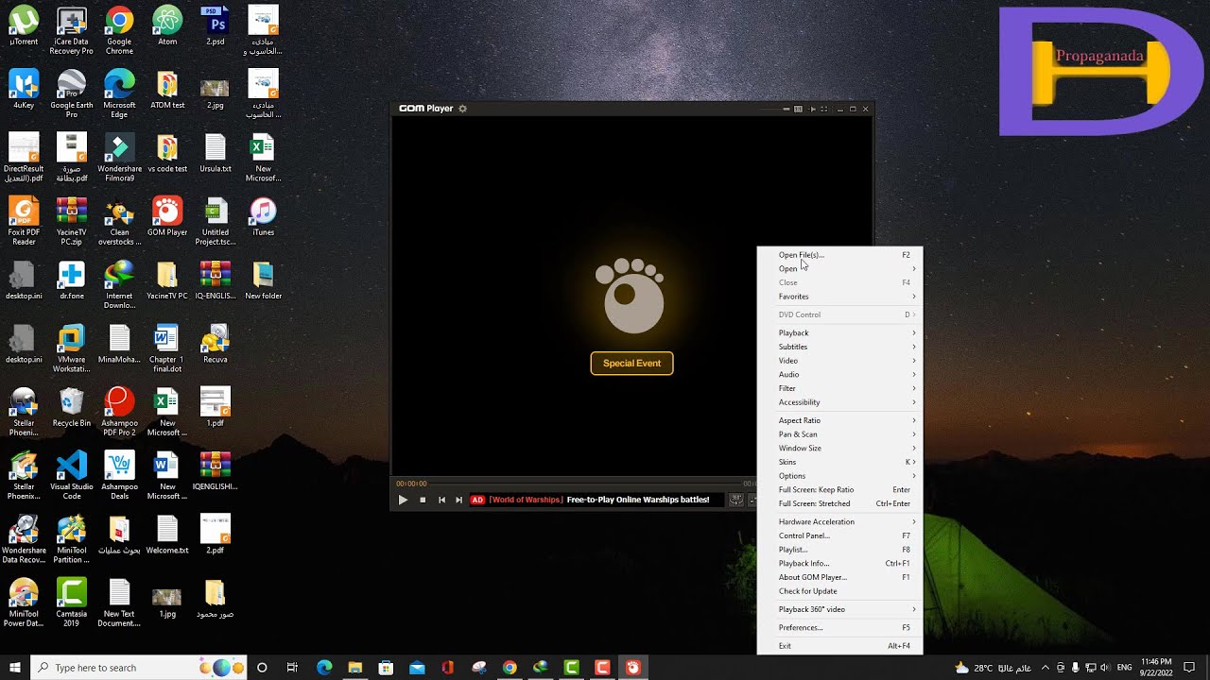Select the iTunes desktop icon

click(x=263, y=217)
